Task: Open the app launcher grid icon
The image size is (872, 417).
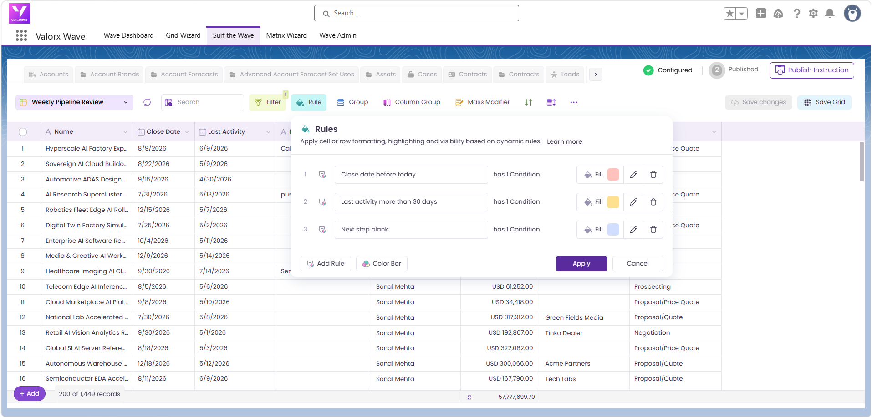Action: [x=21, y=35]
